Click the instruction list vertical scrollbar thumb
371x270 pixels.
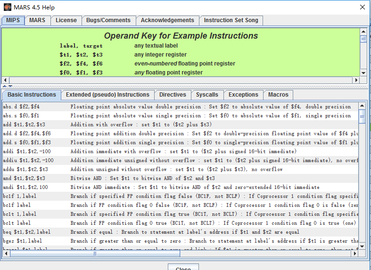pyautogui.click(x=362, y=116)
